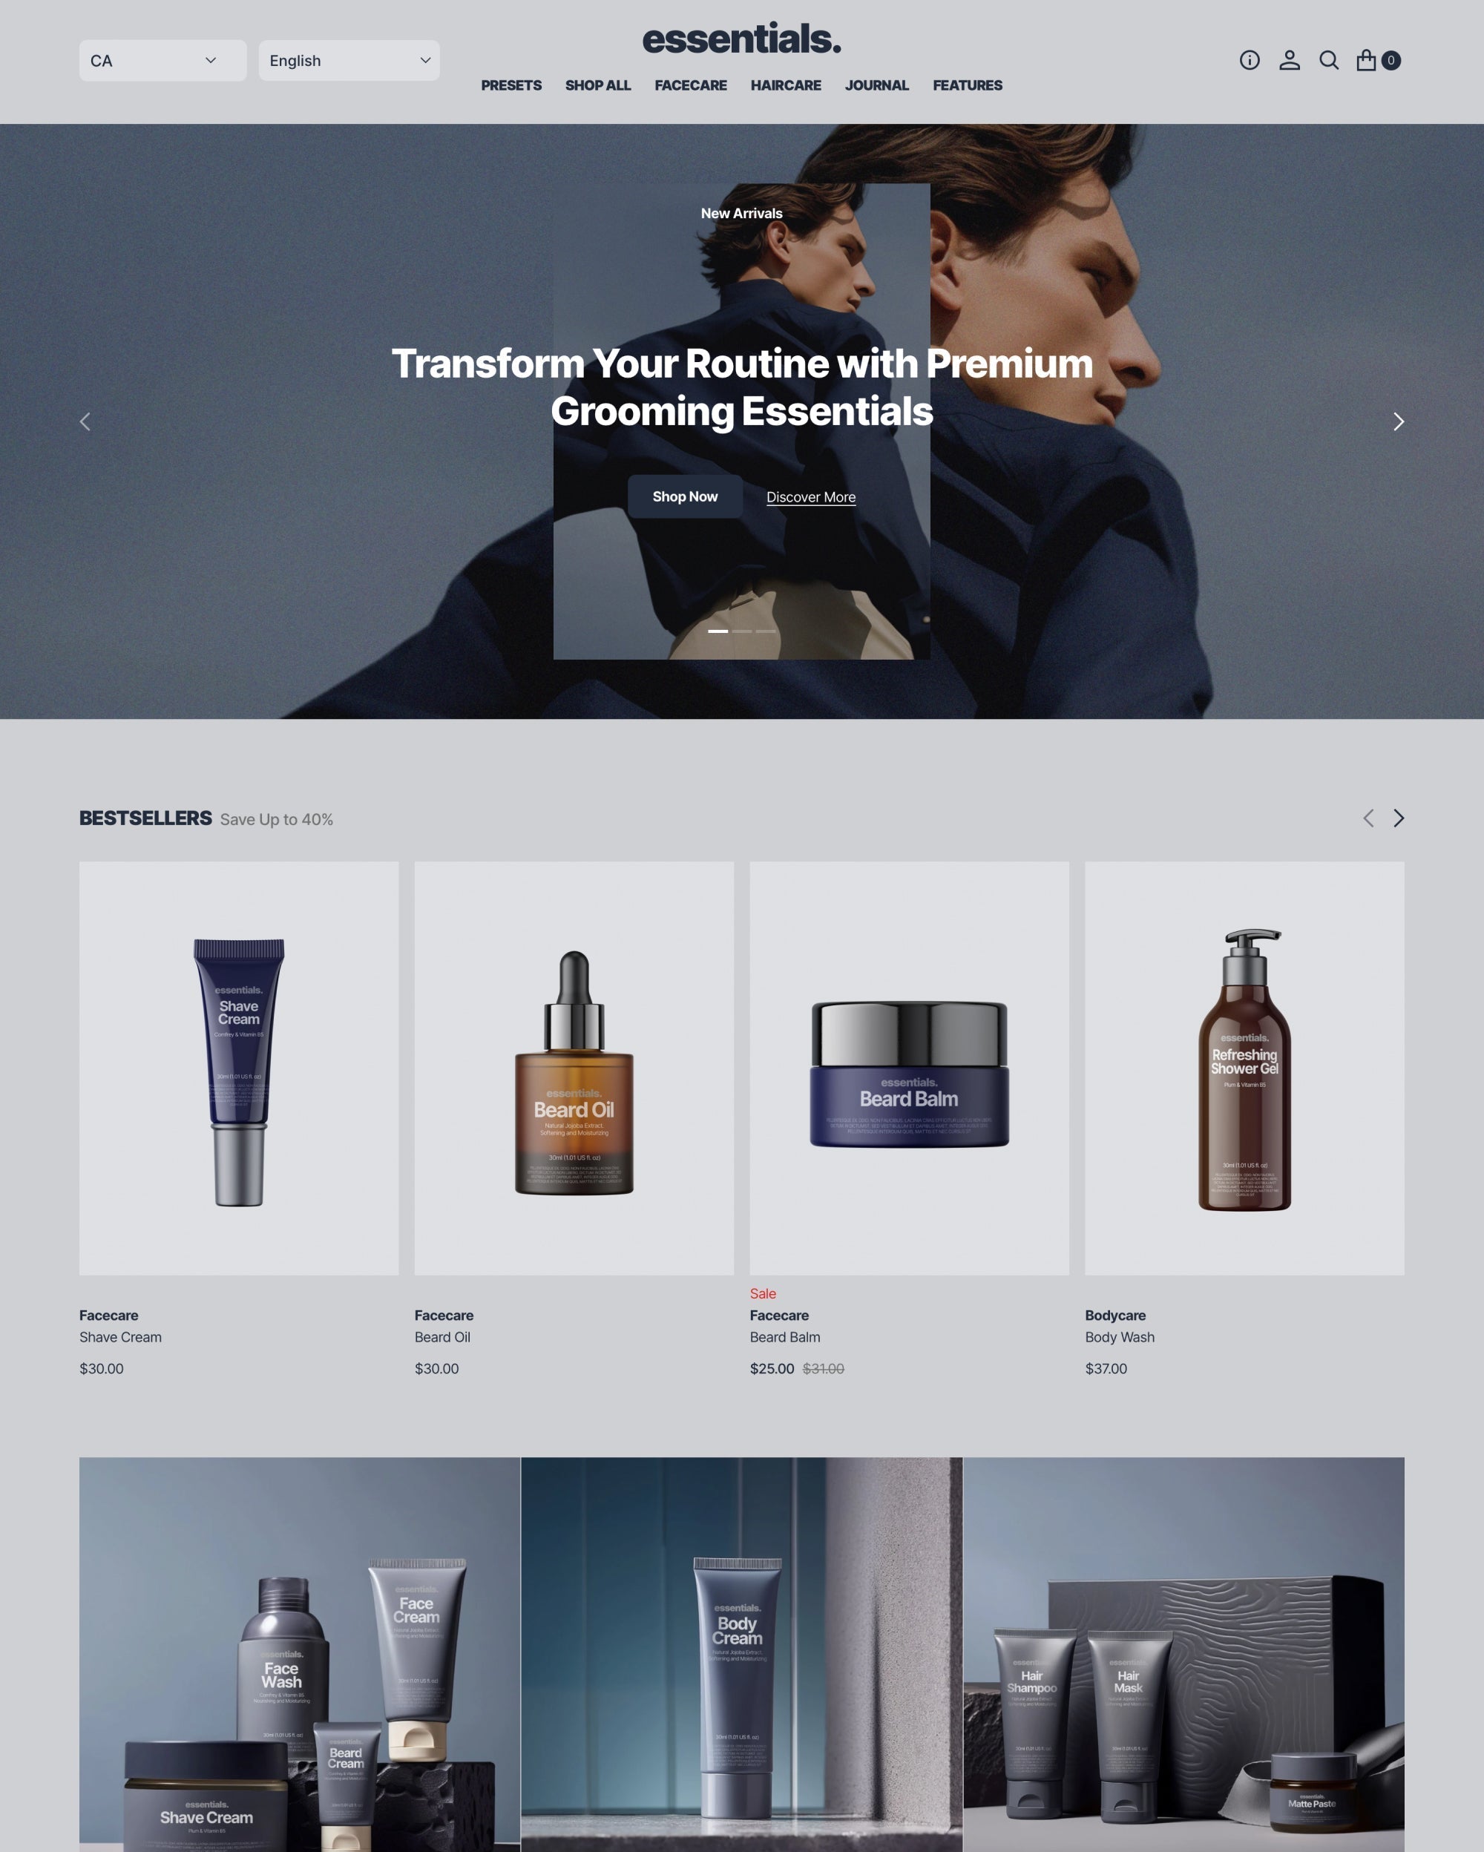
Task: Click the PRESETS navigation item
Action: (x=510, y=85)
